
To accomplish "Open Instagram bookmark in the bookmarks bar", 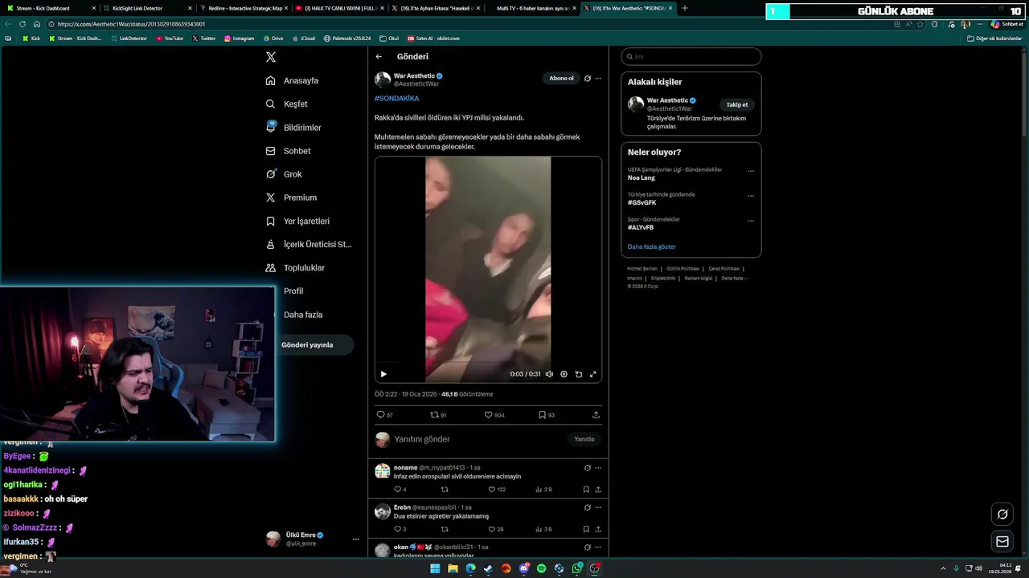I will pyautogui.click(x=239, y=39).
